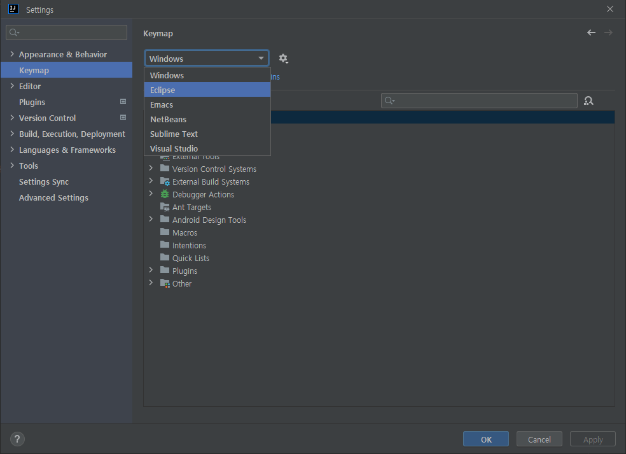The width and height of the screenshot is (626, 454).
Task: Navigate back with the left arrow
Action: (591, 32)
